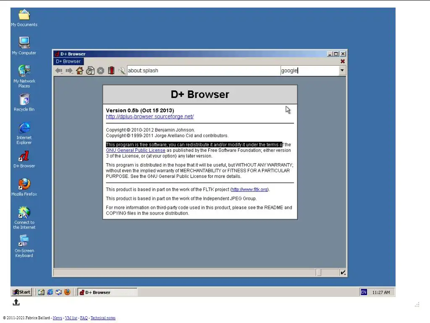Screen dimensions: 430x323
Task: Open Connect to the Internet shortcut
Action: (x=24, y=218)
